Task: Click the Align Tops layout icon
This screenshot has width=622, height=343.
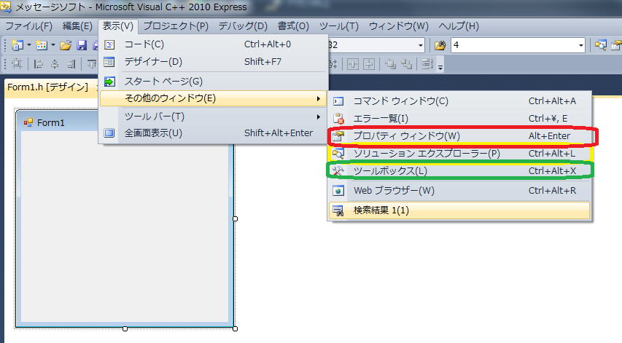Action: [92, 64]
